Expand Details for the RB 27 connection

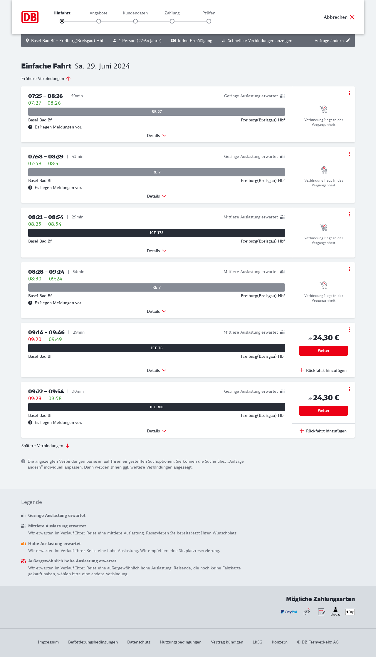click(157, 136)
